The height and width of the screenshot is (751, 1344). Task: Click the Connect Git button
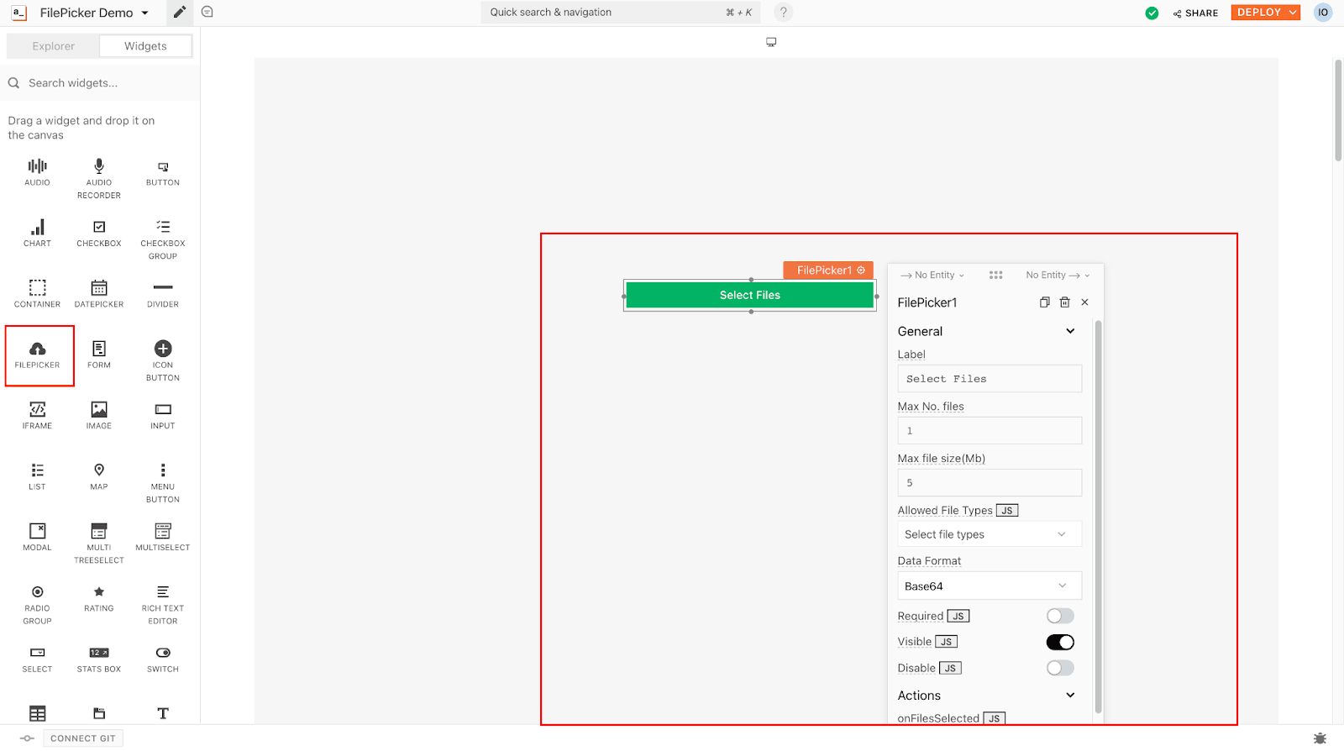82,738
